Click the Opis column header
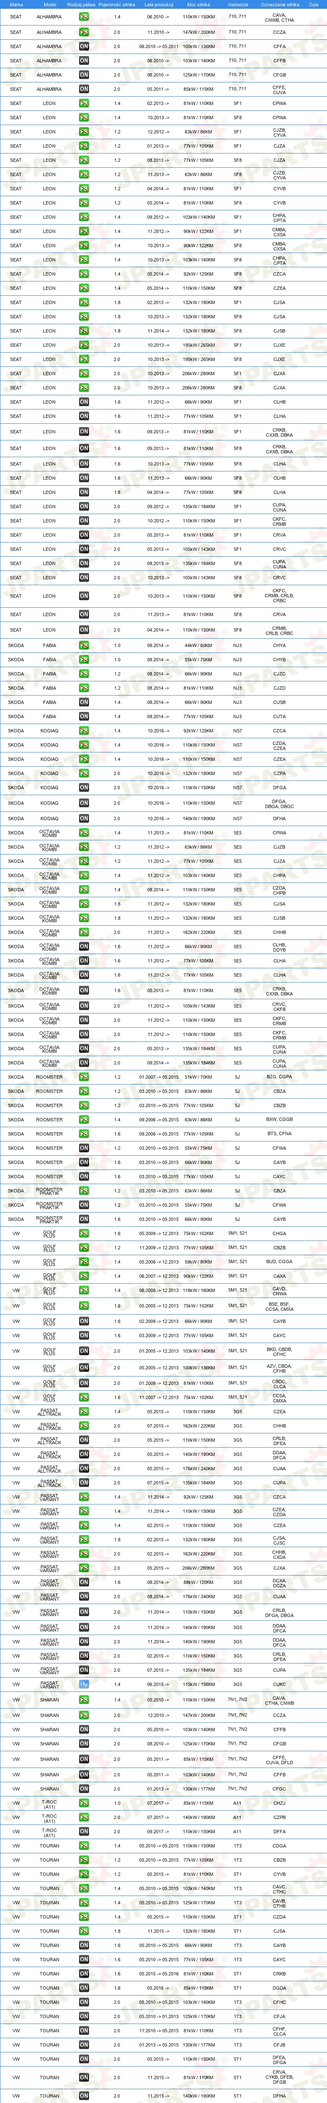The width and height of the screenshot is (327, 2103). pos(314,4)
